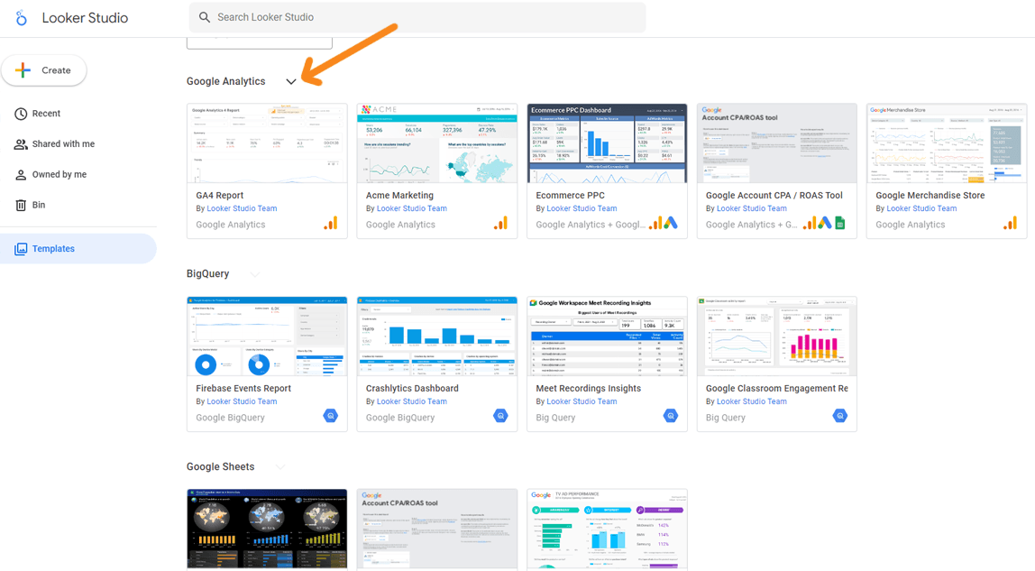Click the GA4 Report title
The width and height of the screenshot is (1035, 571).
point(220,196)
